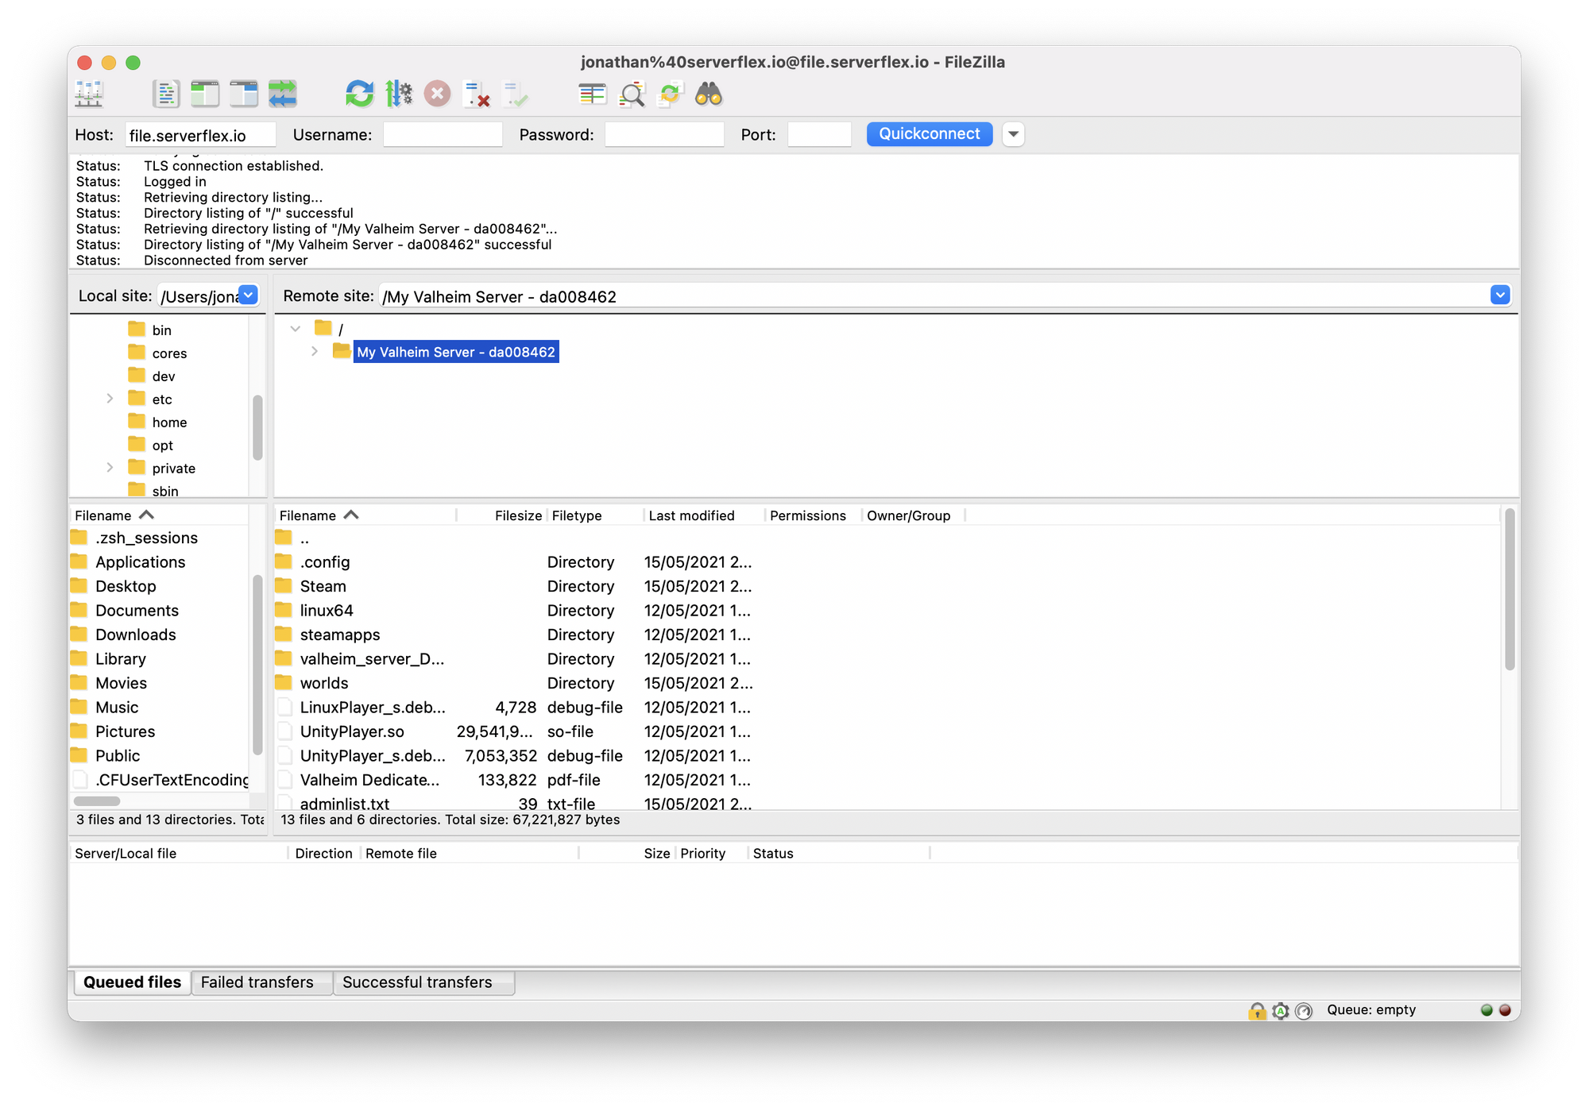The height and width of the screenshot is (1111, 1589).
Task: Select the worlds remote directory
Action: (x=323, y=684)
